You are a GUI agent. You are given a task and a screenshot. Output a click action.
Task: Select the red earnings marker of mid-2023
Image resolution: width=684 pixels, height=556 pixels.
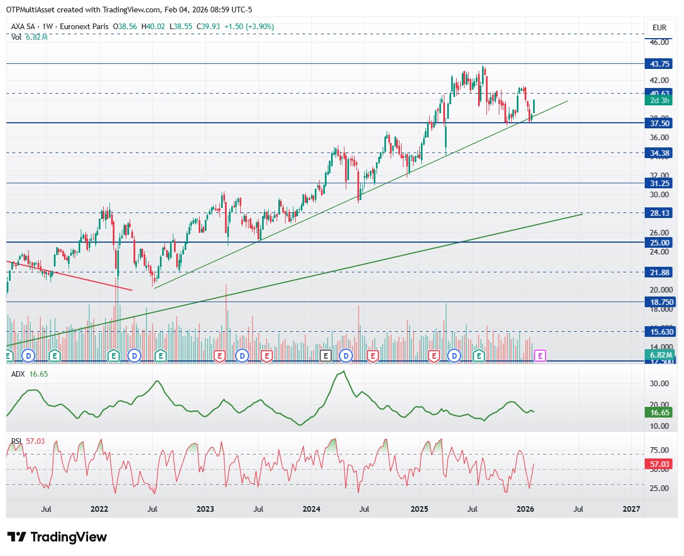(x=267, y=355)
